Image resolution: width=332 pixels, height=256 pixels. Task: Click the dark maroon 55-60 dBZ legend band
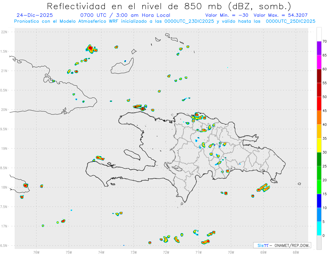pos(319,76)
